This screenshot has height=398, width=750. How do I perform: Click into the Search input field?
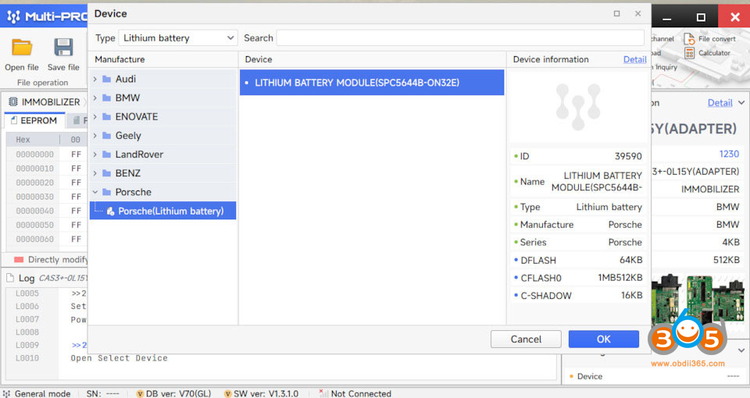click(x=459, y=37)
